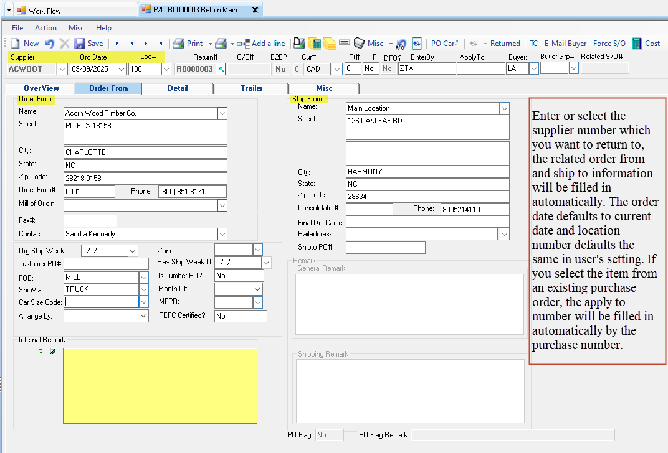Click the New document icon

tap(16, 44)
